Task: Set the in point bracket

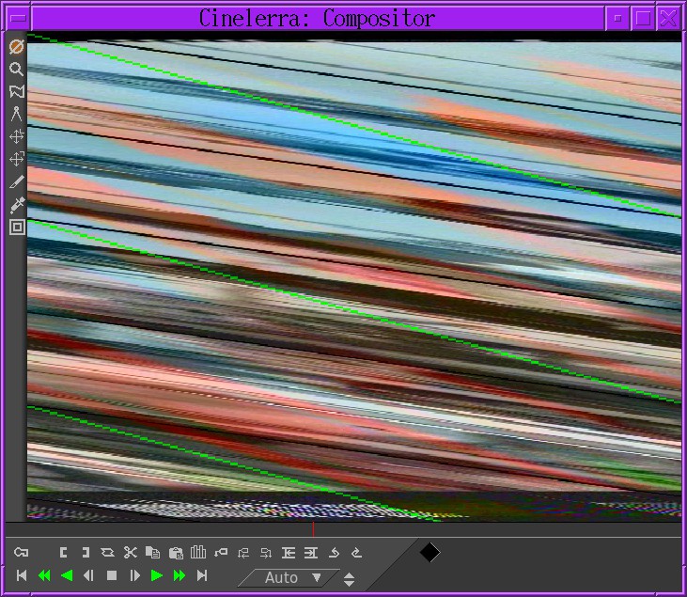Action: (64, 552)
